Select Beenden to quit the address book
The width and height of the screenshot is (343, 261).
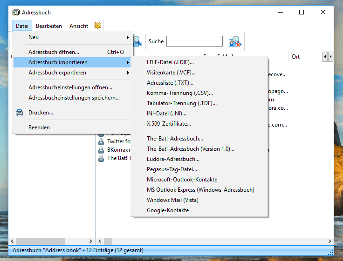click(73, 127)
